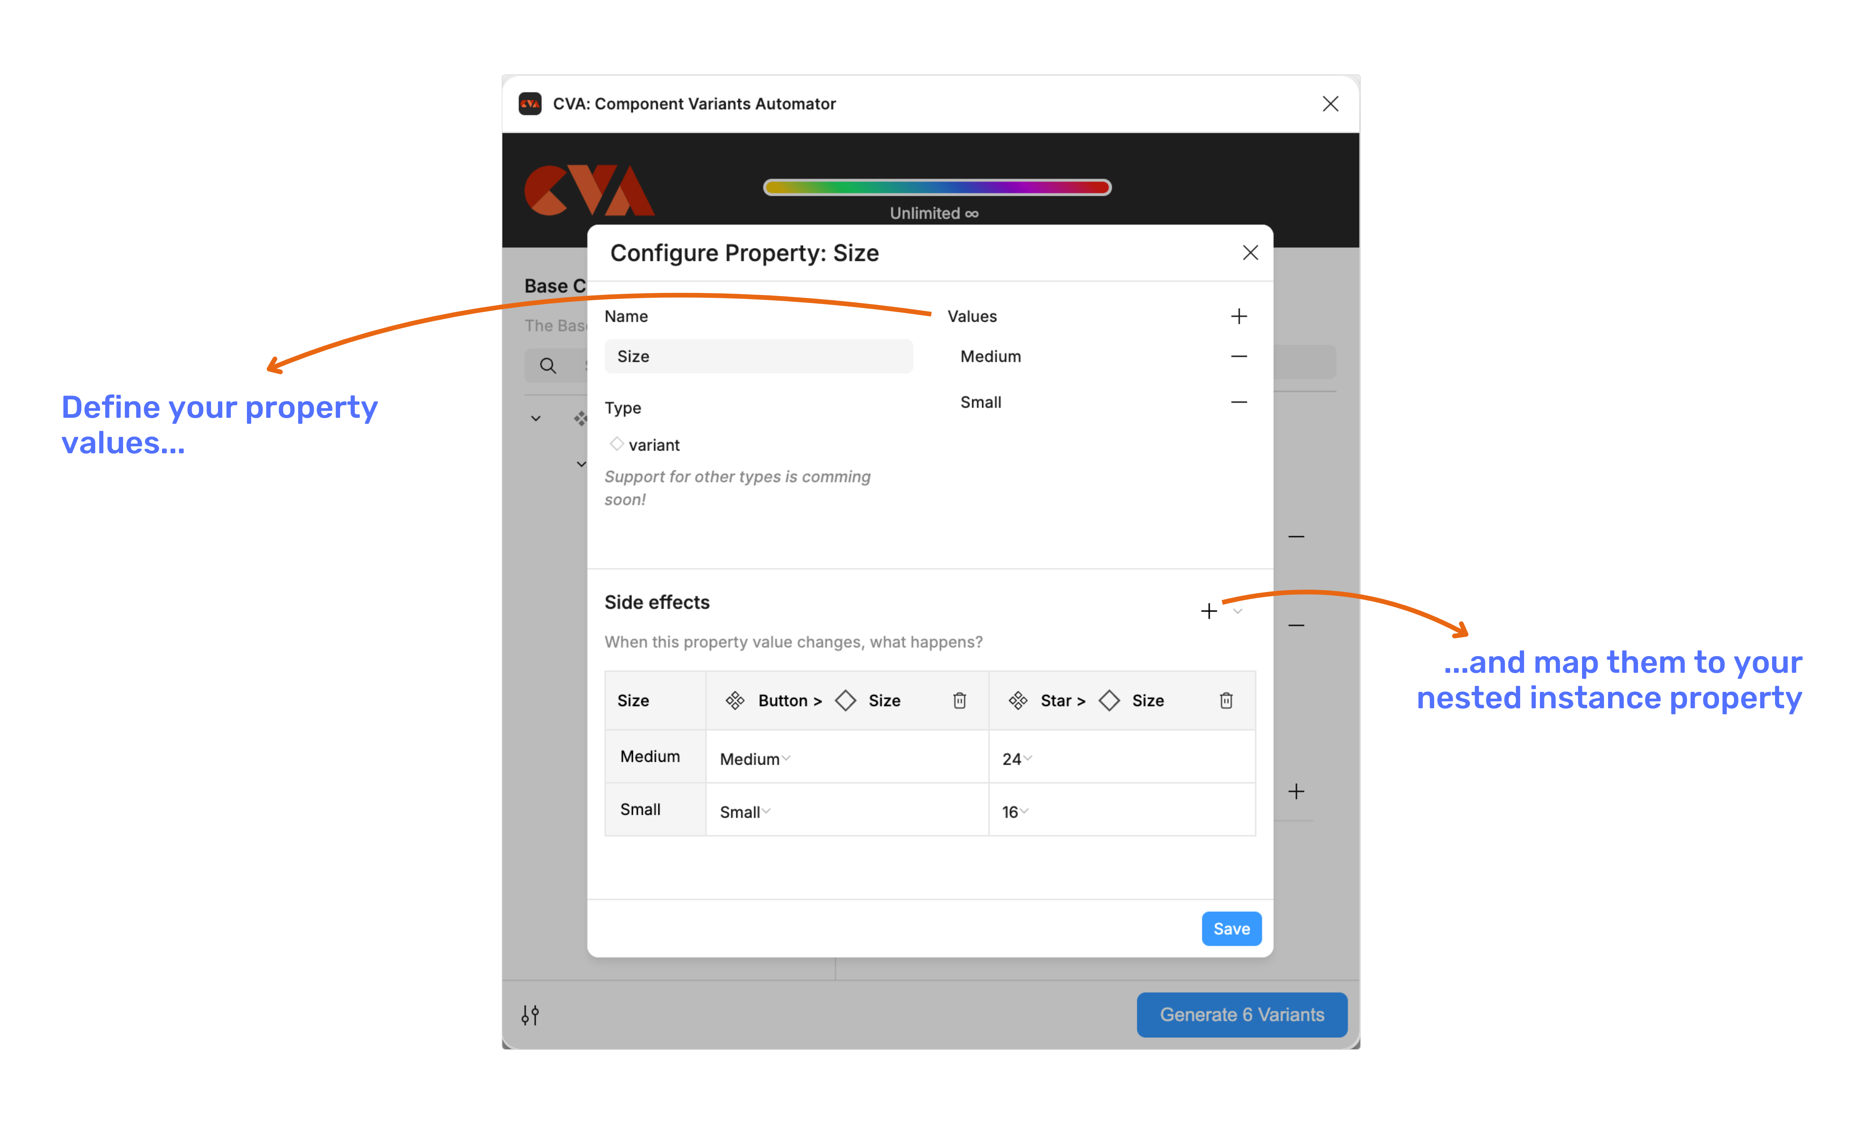Click the Save button
The width and height of the screenshot is (1863, 1124).
pyautogui.click(x=1231, y=929)
